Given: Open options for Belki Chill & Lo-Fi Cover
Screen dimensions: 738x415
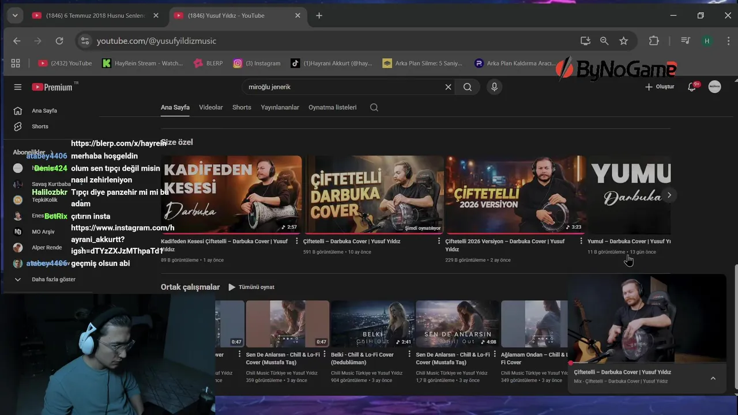Looking at the screenshot, I should point(409,354).
